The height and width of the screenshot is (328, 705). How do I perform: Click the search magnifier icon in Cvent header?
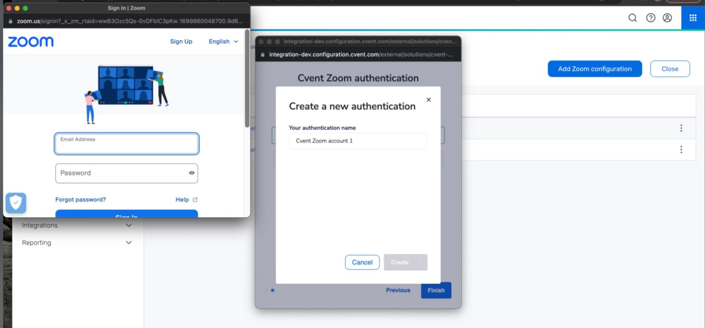(x=633, y=18)
